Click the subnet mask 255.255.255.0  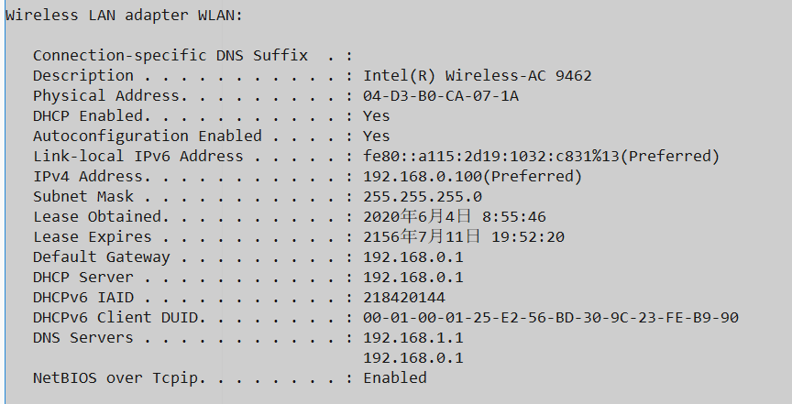(423, 197)
